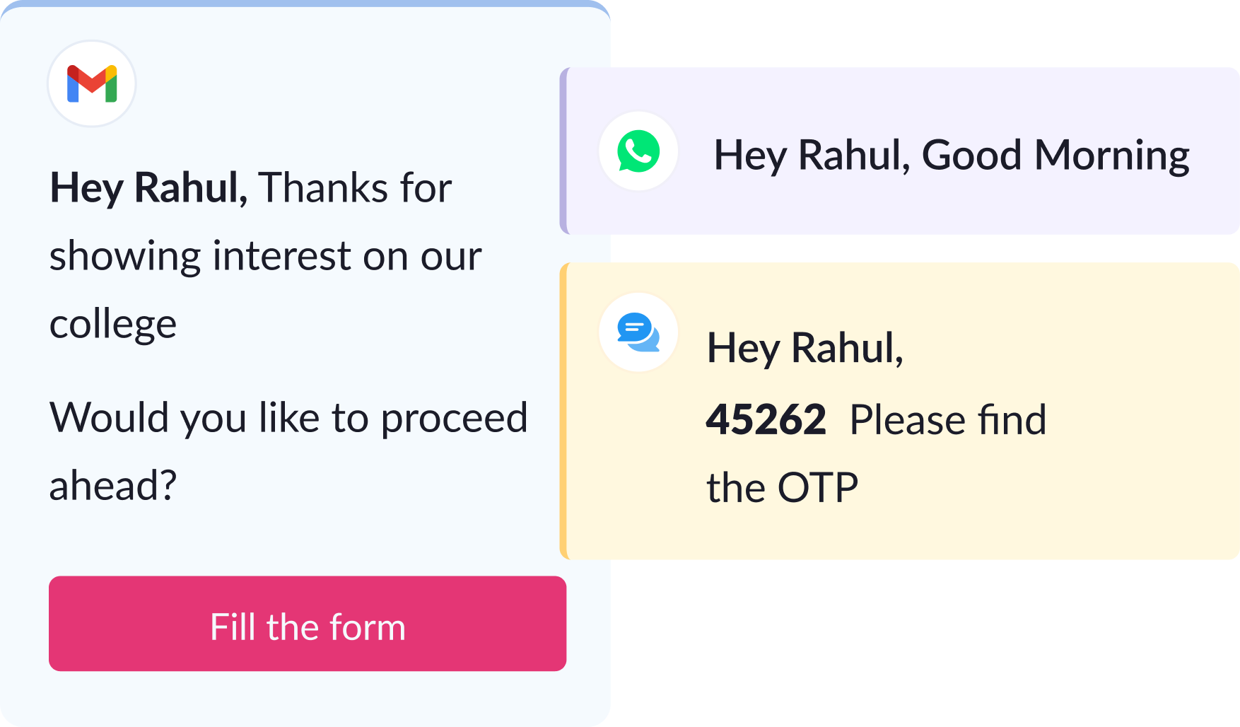
Task: Click the blue top border of email card
Action: 305,4
